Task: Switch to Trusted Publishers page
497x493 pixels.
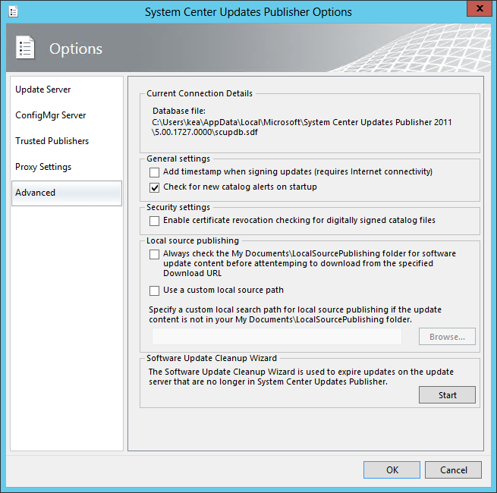Action: pyautogui.click(x=67, y=141)
